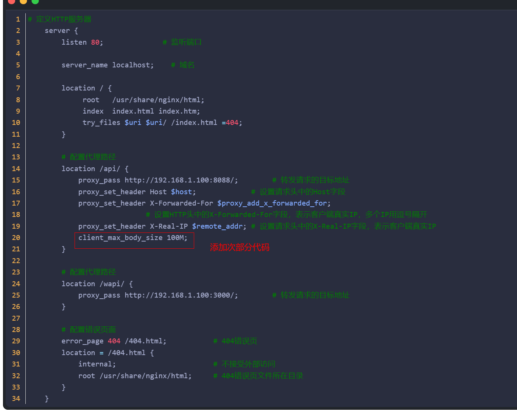Click 'location /api/ {' line

tap(95, 169)
